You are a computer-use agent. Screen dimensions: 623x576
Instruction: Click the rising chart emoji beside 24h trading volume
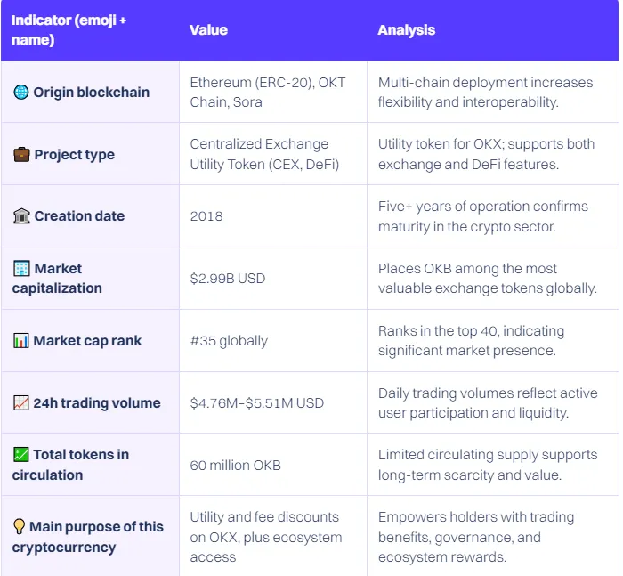click(x=21, y=403)
